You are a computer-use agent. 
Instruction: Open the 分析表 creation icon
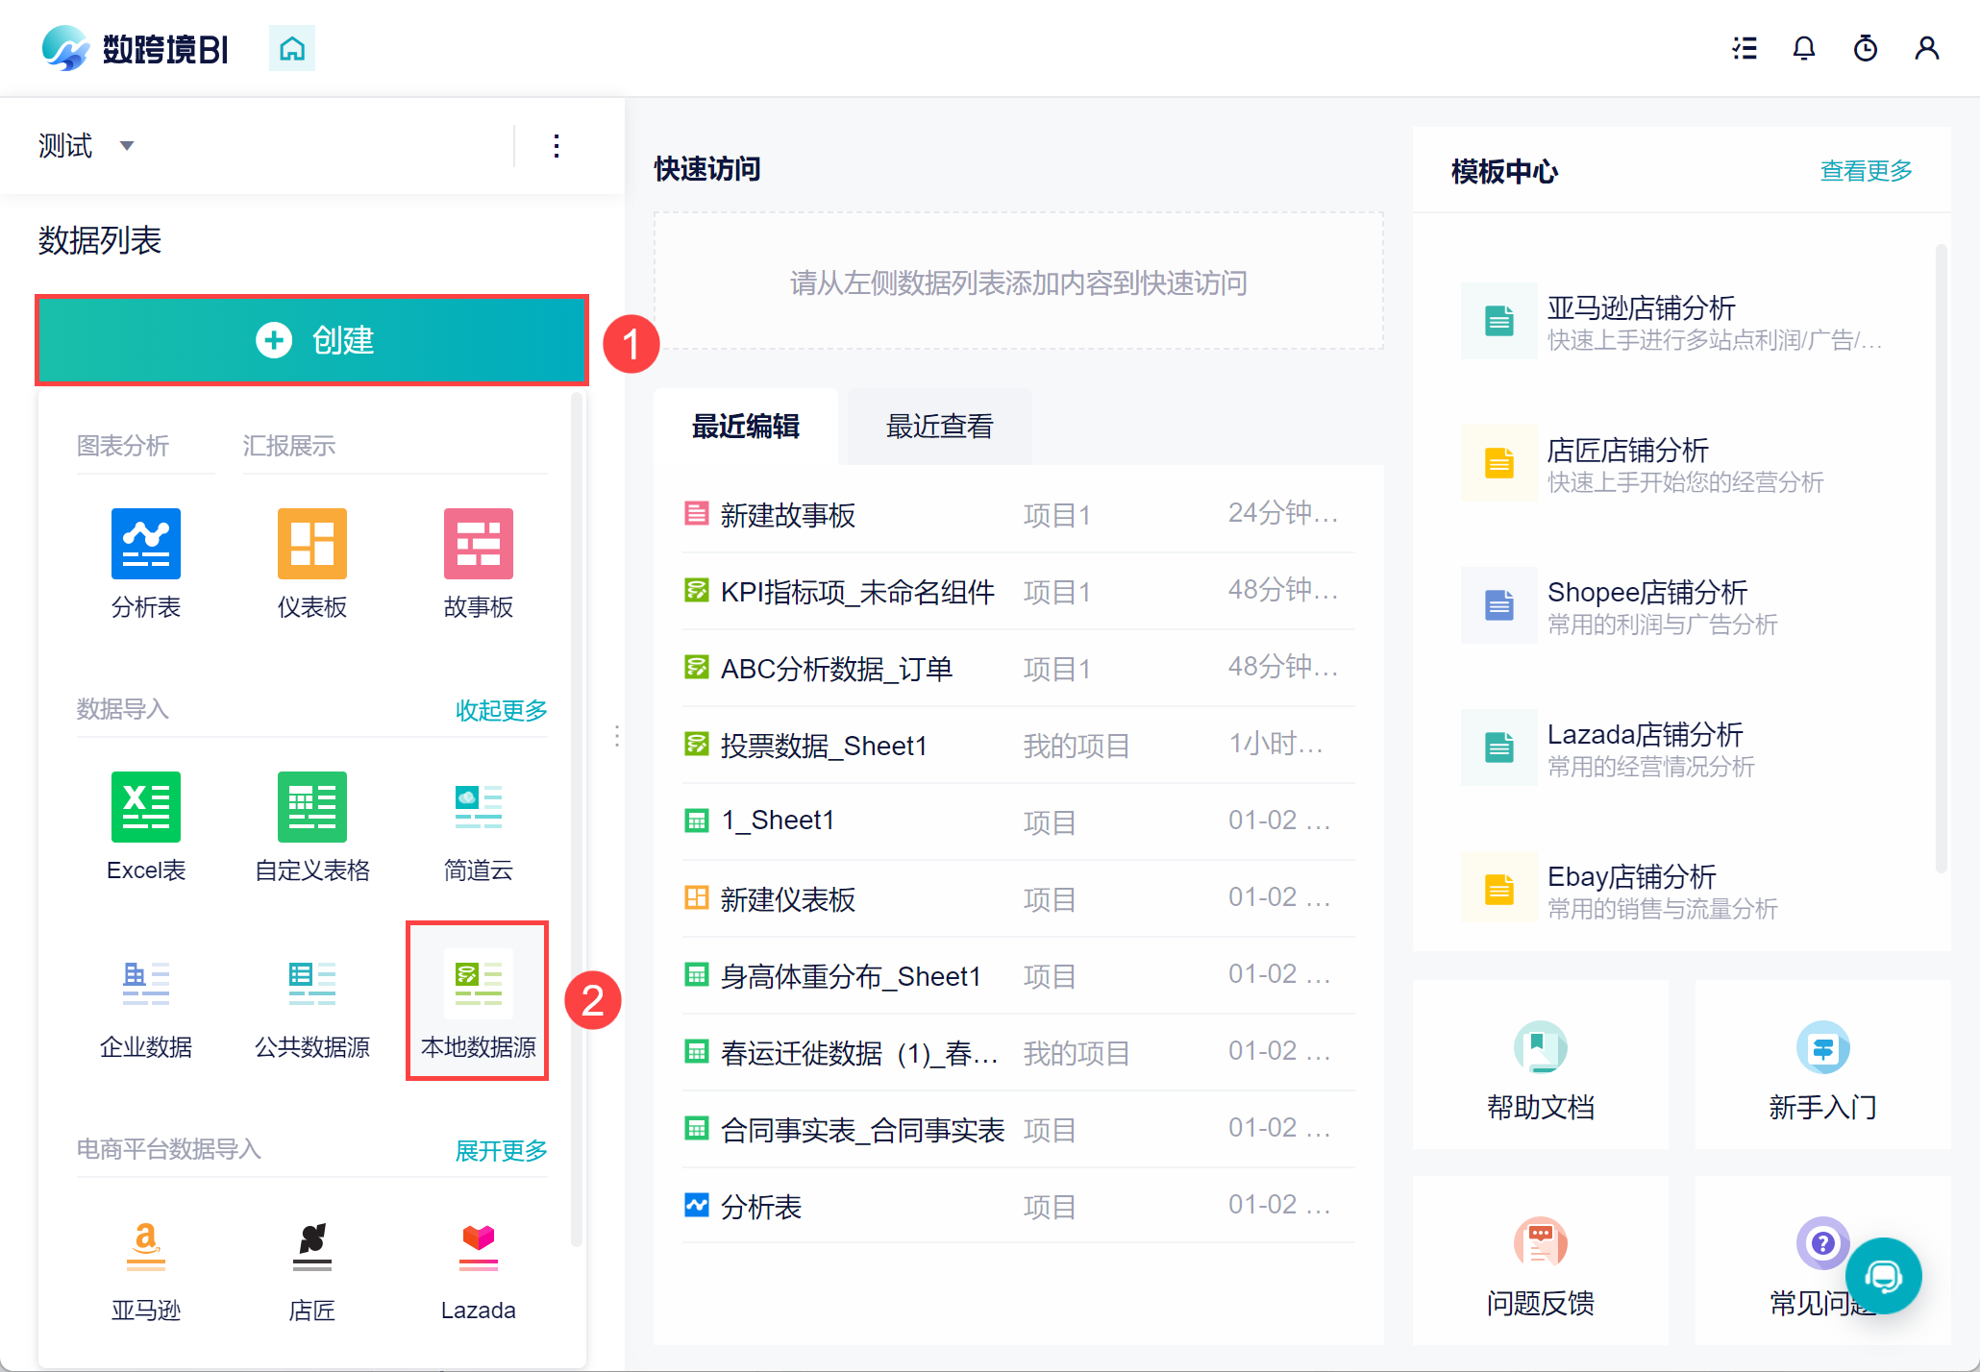tap(145, 544)
